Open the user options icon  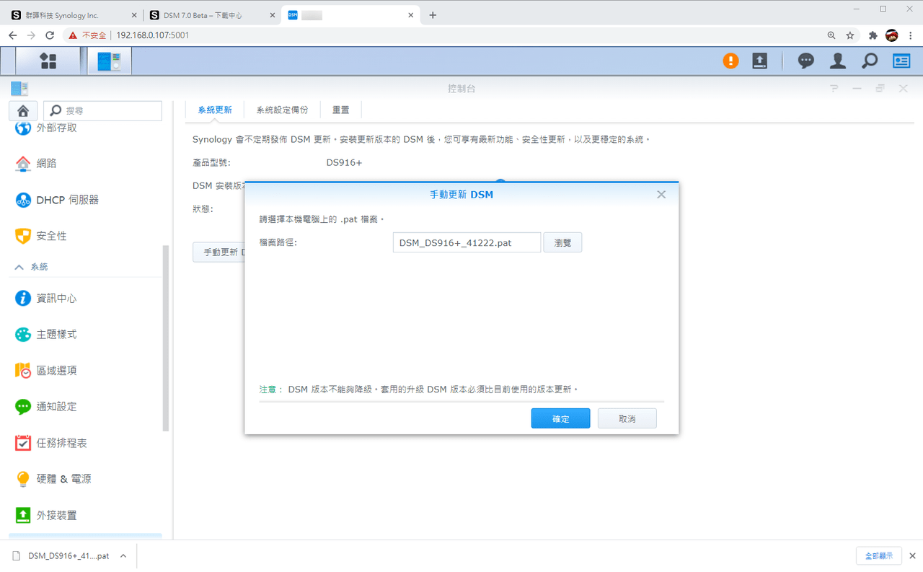[838, 61]
